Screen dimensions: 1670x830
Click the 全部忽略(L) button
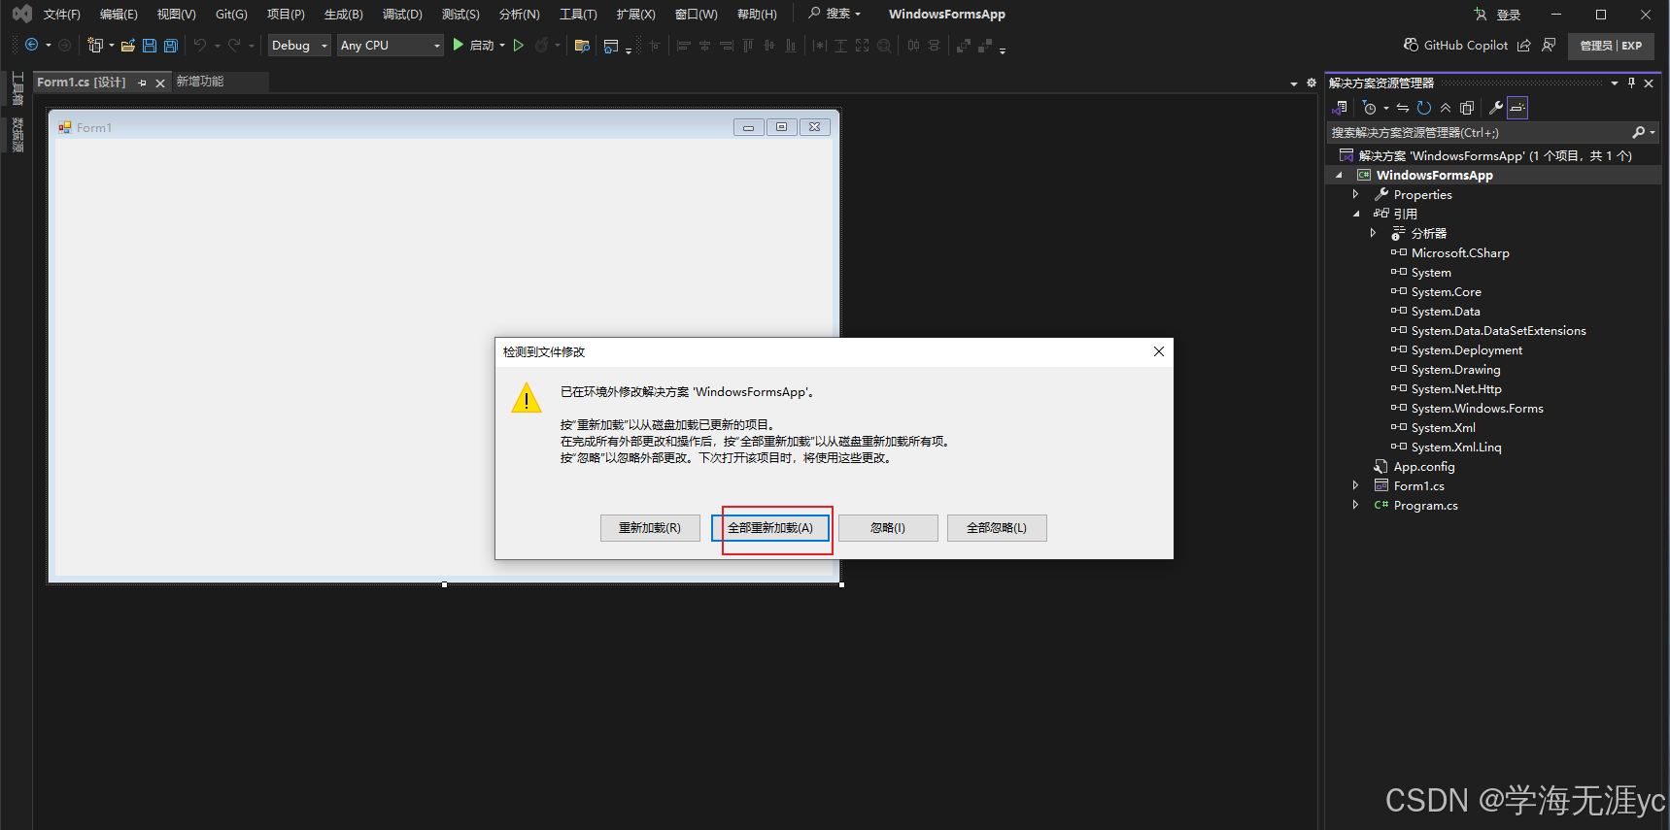pyautogui.click(x=997, y=528)
